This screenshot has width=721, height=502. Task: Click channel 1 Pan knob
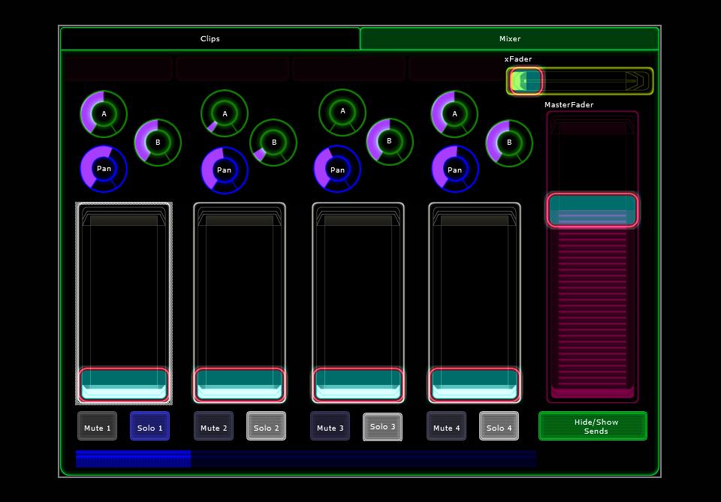[104, 169]
